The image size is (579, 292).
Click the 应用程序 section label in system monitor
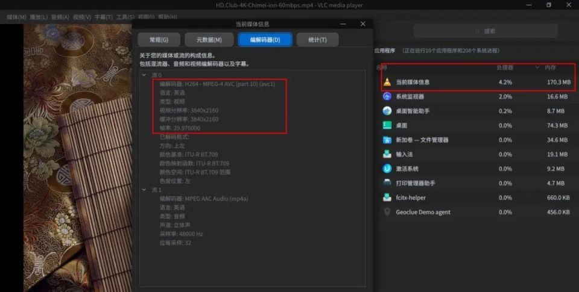[385, 51]
